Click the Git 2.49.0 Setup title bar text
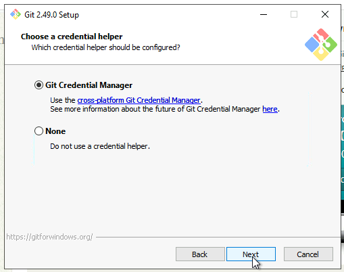The image size is (344, 272). 51,15
